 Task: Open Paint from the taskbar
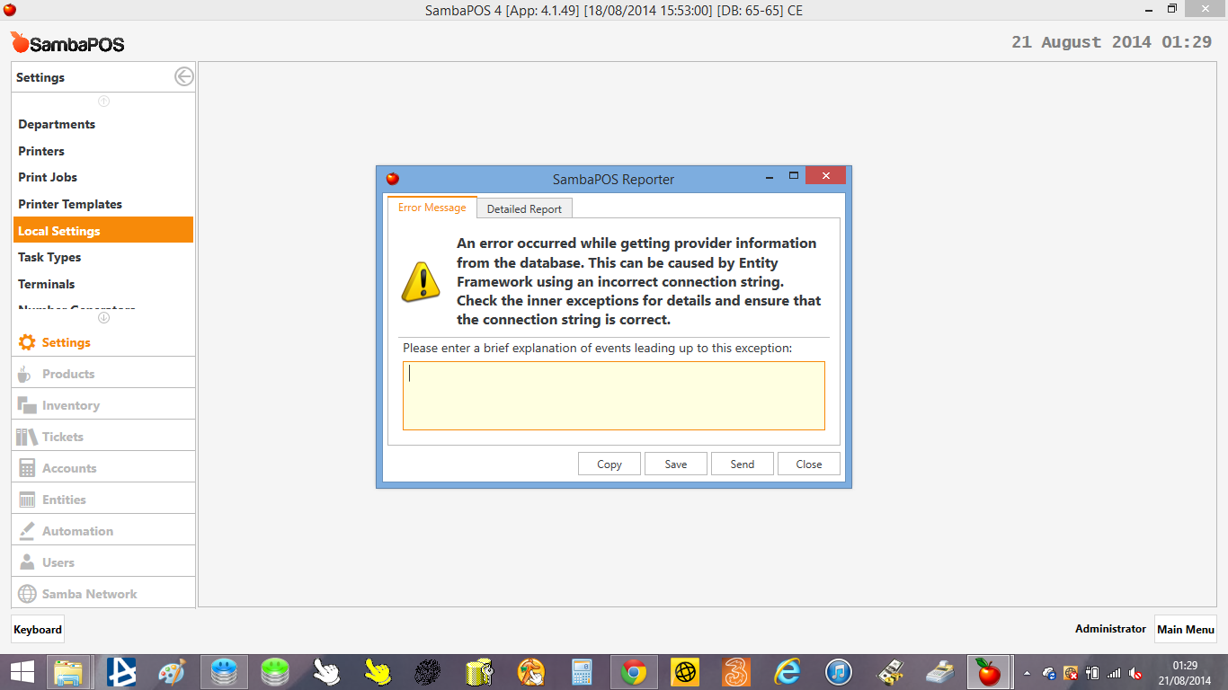pos(171,672)
